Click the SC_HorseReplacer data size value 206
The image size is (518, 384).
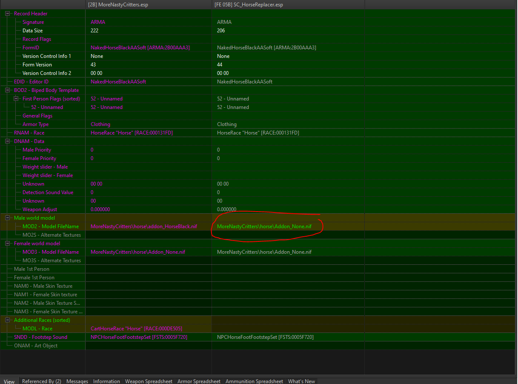(221, 31)
